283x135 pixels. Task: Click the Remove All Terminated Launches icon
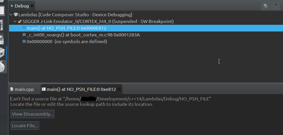click(x=265, y=6)
